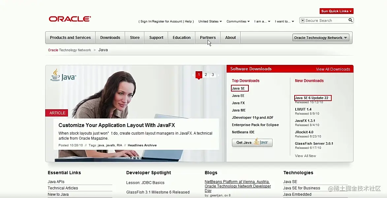The width and height of the screenshot is (387, 198).
Task: Click View All New link
Action: (305, 156)
